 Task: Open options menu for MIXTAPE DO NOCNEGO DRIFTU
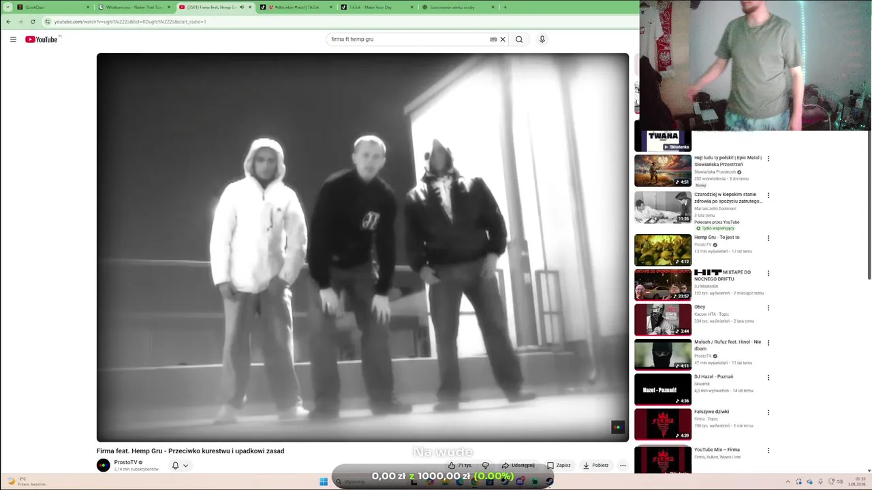click(x=768, y=273)
